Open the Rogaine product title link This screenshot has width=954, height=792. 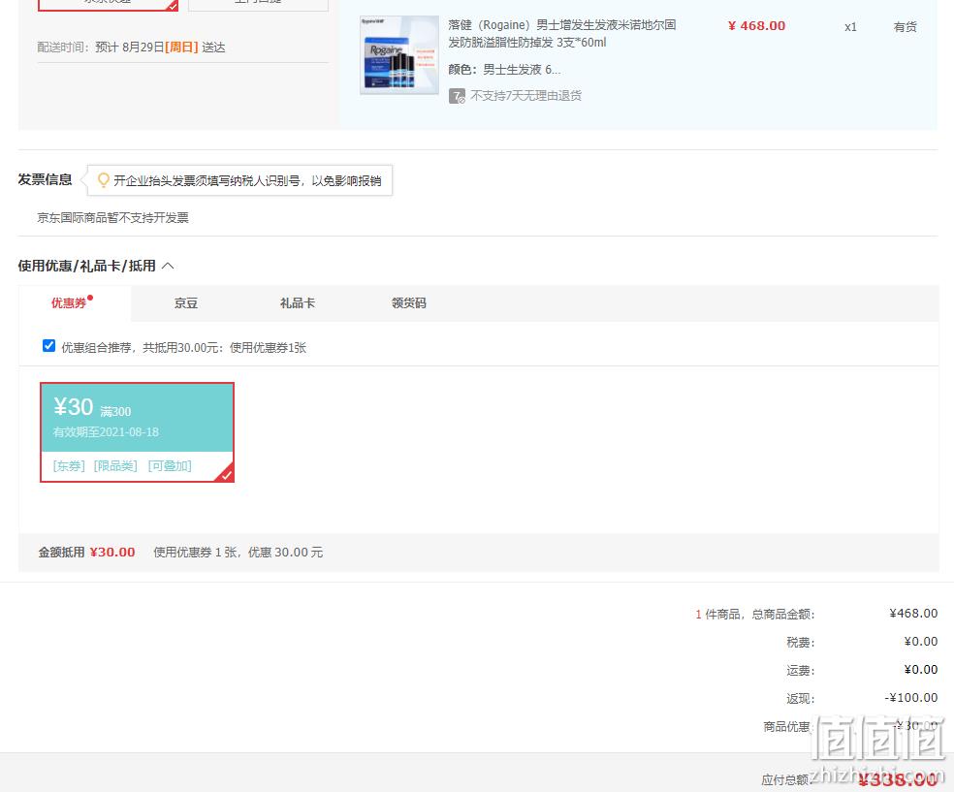[562, 34]
